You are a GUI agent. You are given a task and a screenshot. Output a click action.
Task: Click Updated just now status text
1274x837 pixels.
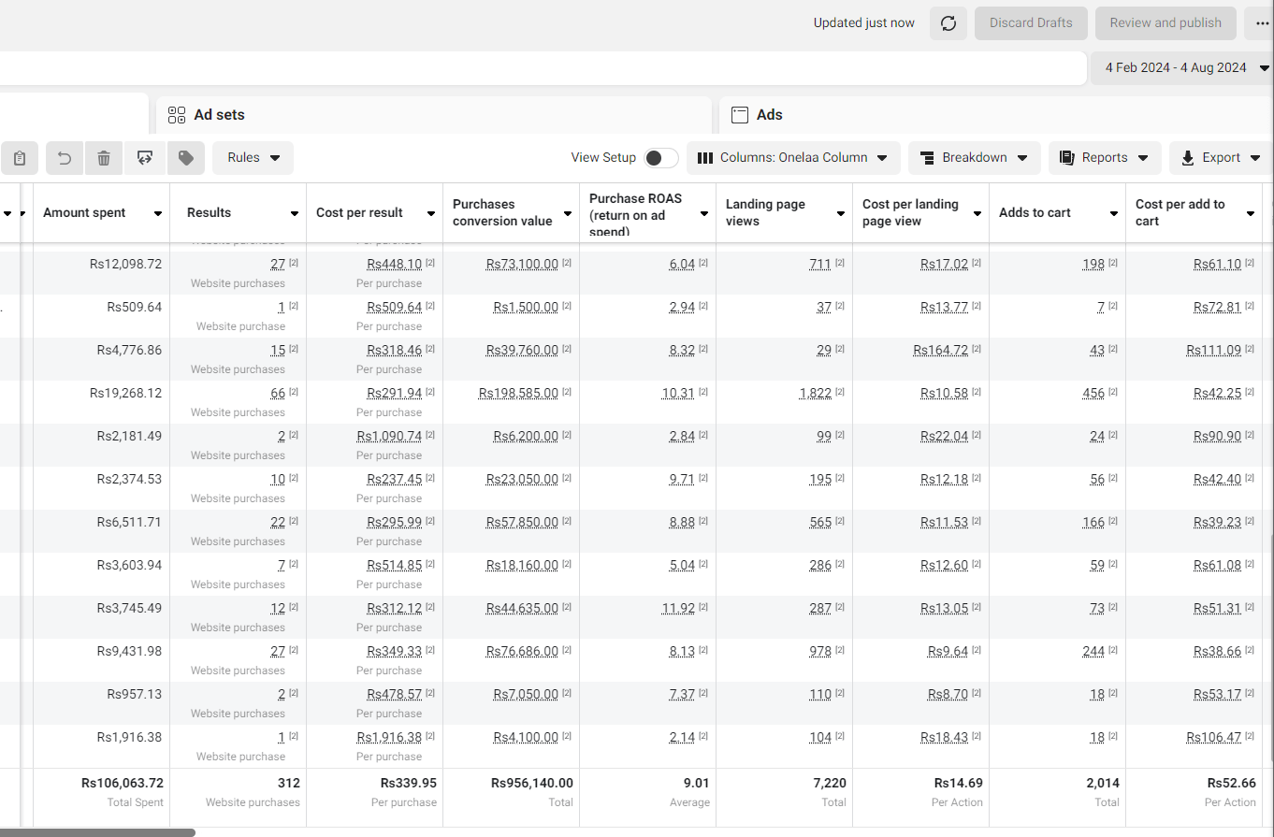[x=864, y=23]
